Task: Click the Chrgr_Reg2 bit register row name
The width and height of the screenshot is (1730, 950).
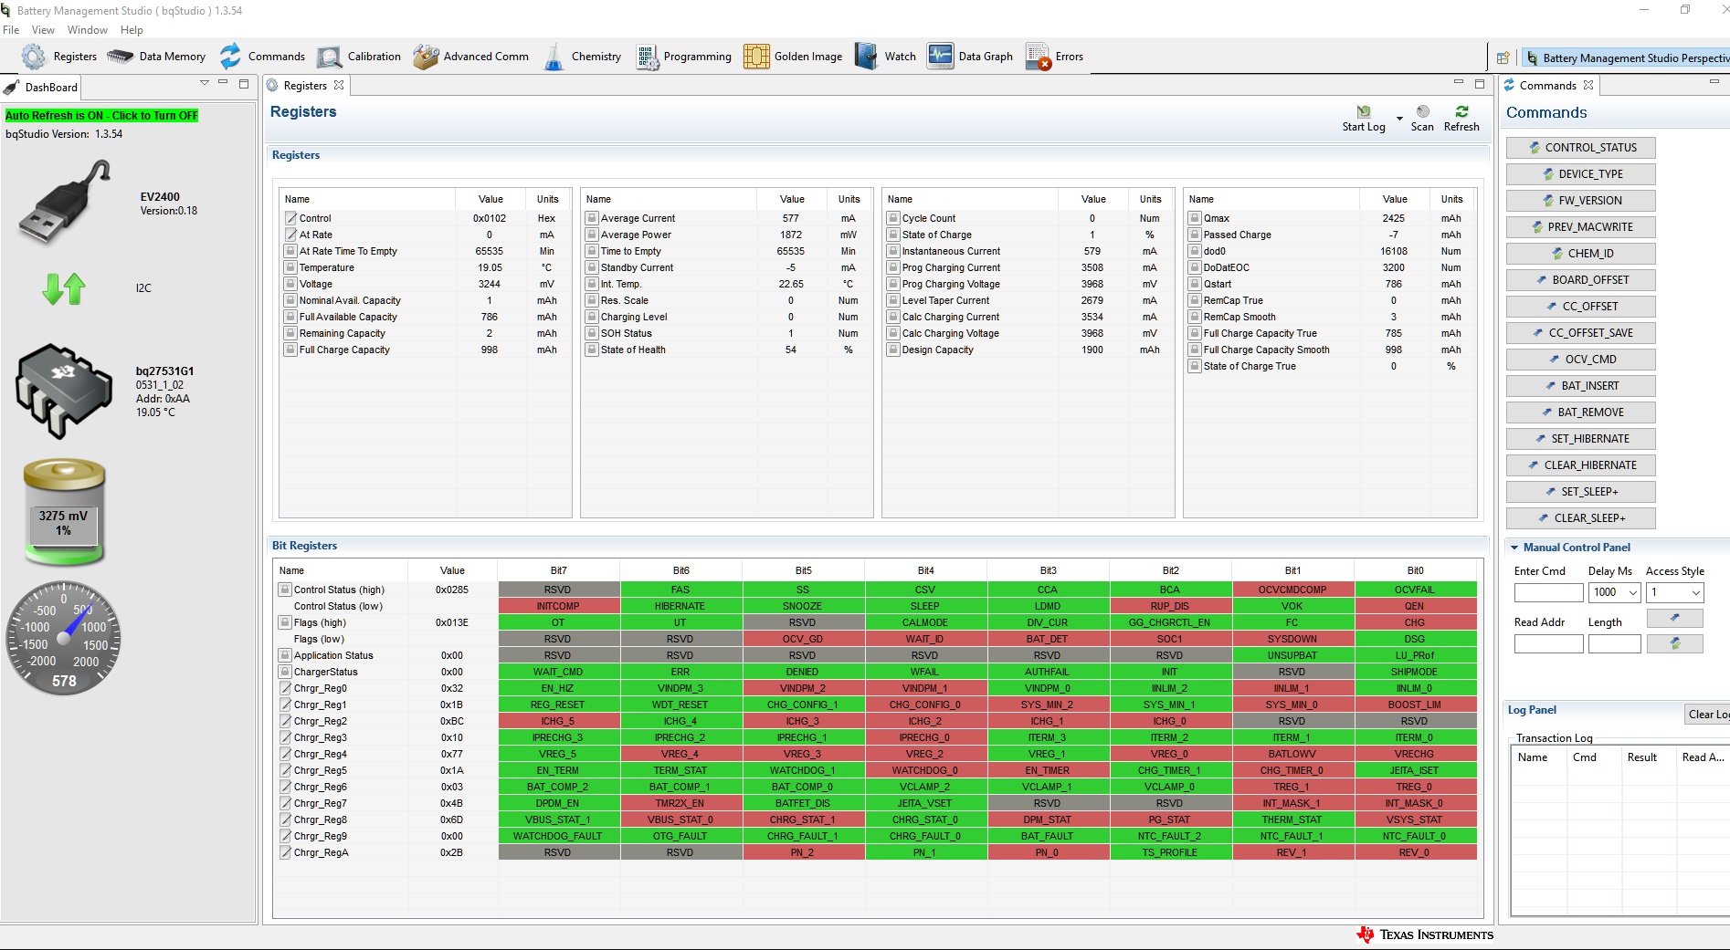Action: (320, 721)
